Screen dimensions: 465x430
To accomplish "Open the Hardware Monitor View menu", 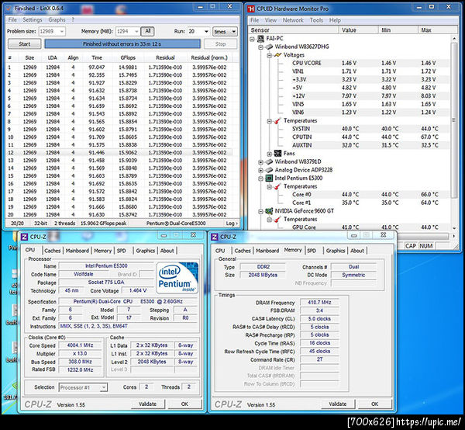I will coord(270,20).
